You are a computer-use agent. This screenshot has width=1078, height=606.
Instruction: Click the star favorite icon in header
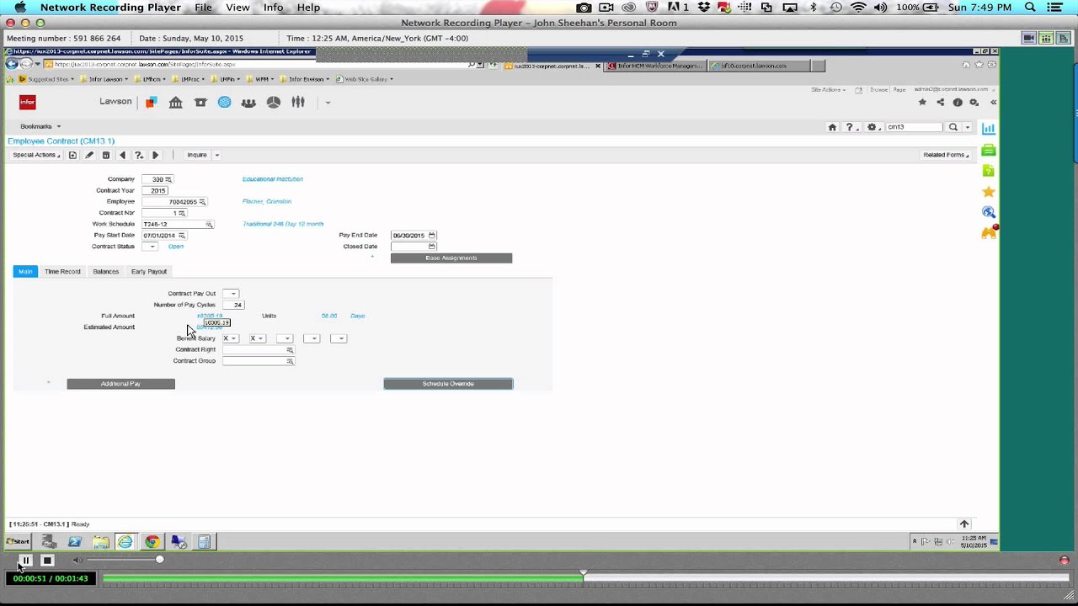click(x=922, y=102)
